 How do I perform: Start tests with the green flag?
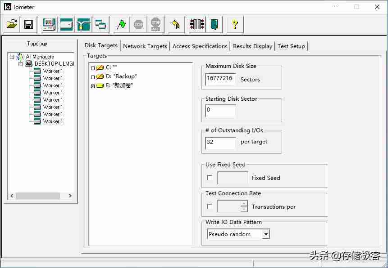pyautogui.click(x=121, y=24)
